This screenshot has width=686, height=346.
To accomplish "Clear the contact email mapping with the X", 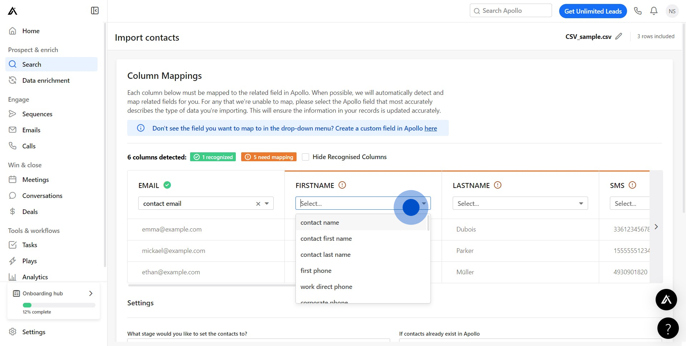I will [258, 204].
